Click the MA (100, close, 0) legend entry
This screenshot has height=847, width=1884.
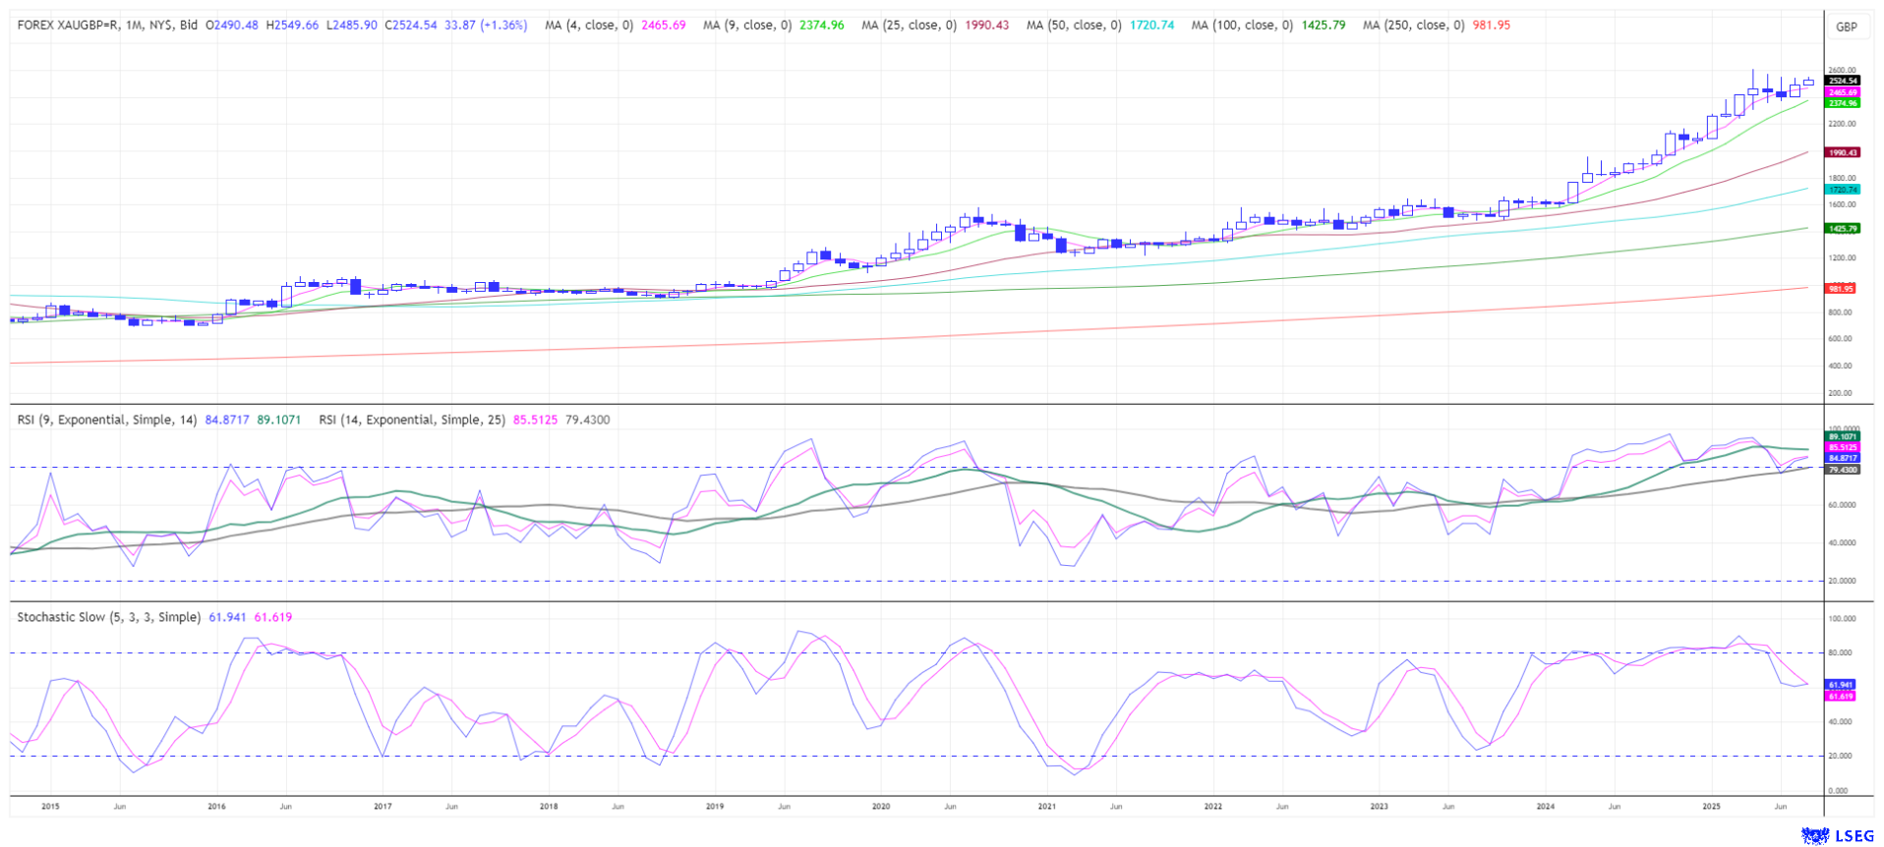[1242, 26]
